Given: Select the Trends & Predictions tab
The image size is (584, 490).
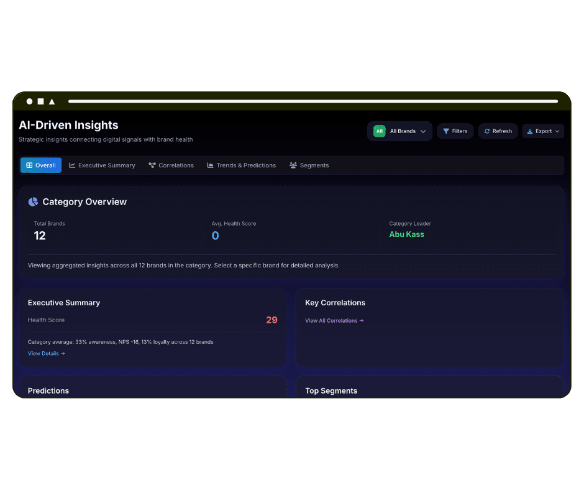Looking at the screenshot, I should pyautogui.click(x=241, y=165).
